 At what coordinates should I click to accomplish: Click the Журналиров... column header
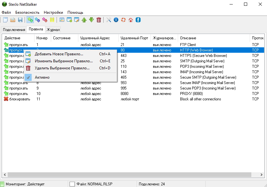164,38
